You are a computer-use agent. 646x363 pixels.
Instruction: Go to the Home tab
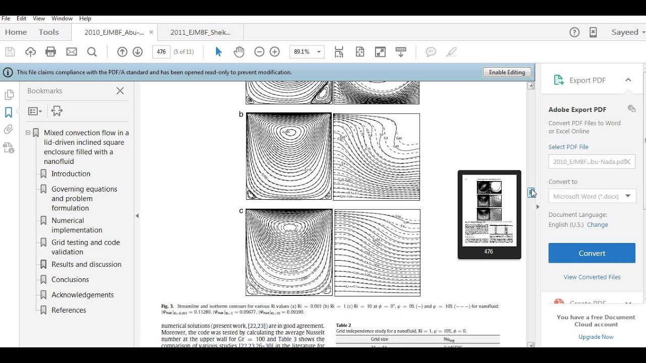coord(16,32)
